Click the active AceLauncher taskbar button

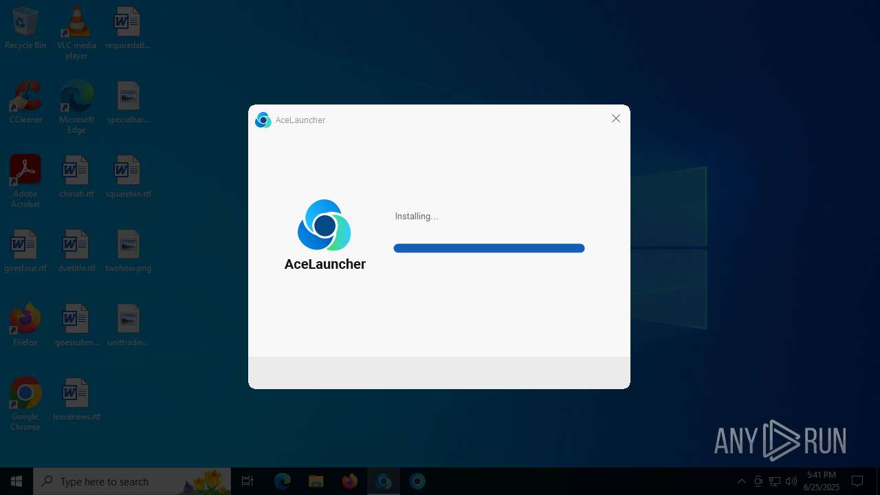384,481
